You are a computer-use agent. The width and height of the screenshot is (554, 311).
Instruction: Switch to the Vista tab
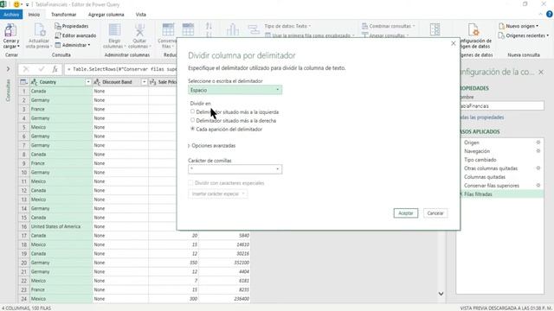[x=140, y=15]
